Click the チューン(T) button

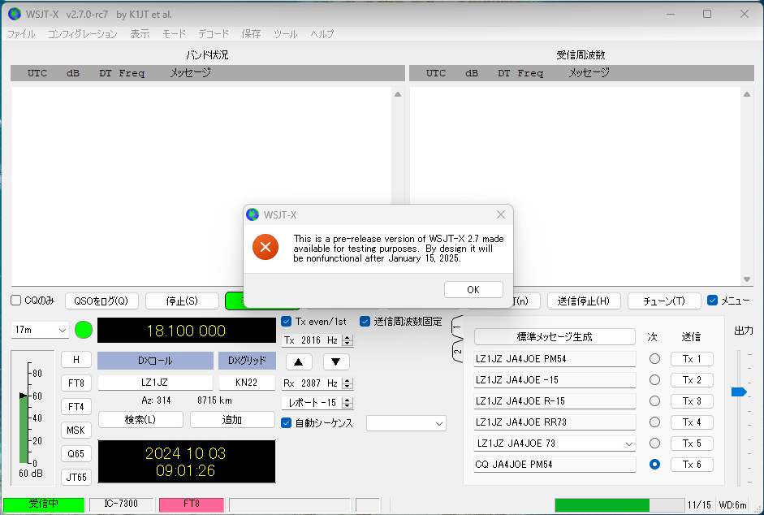click(664, 301)
